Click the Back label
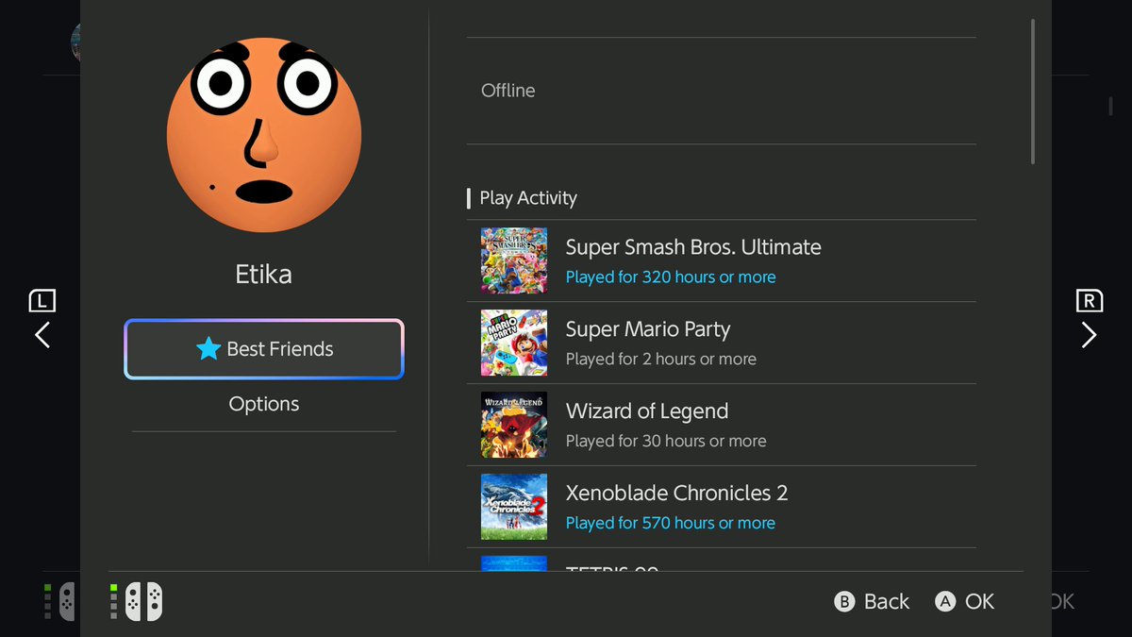1132x637 pixels. [887, 602]
